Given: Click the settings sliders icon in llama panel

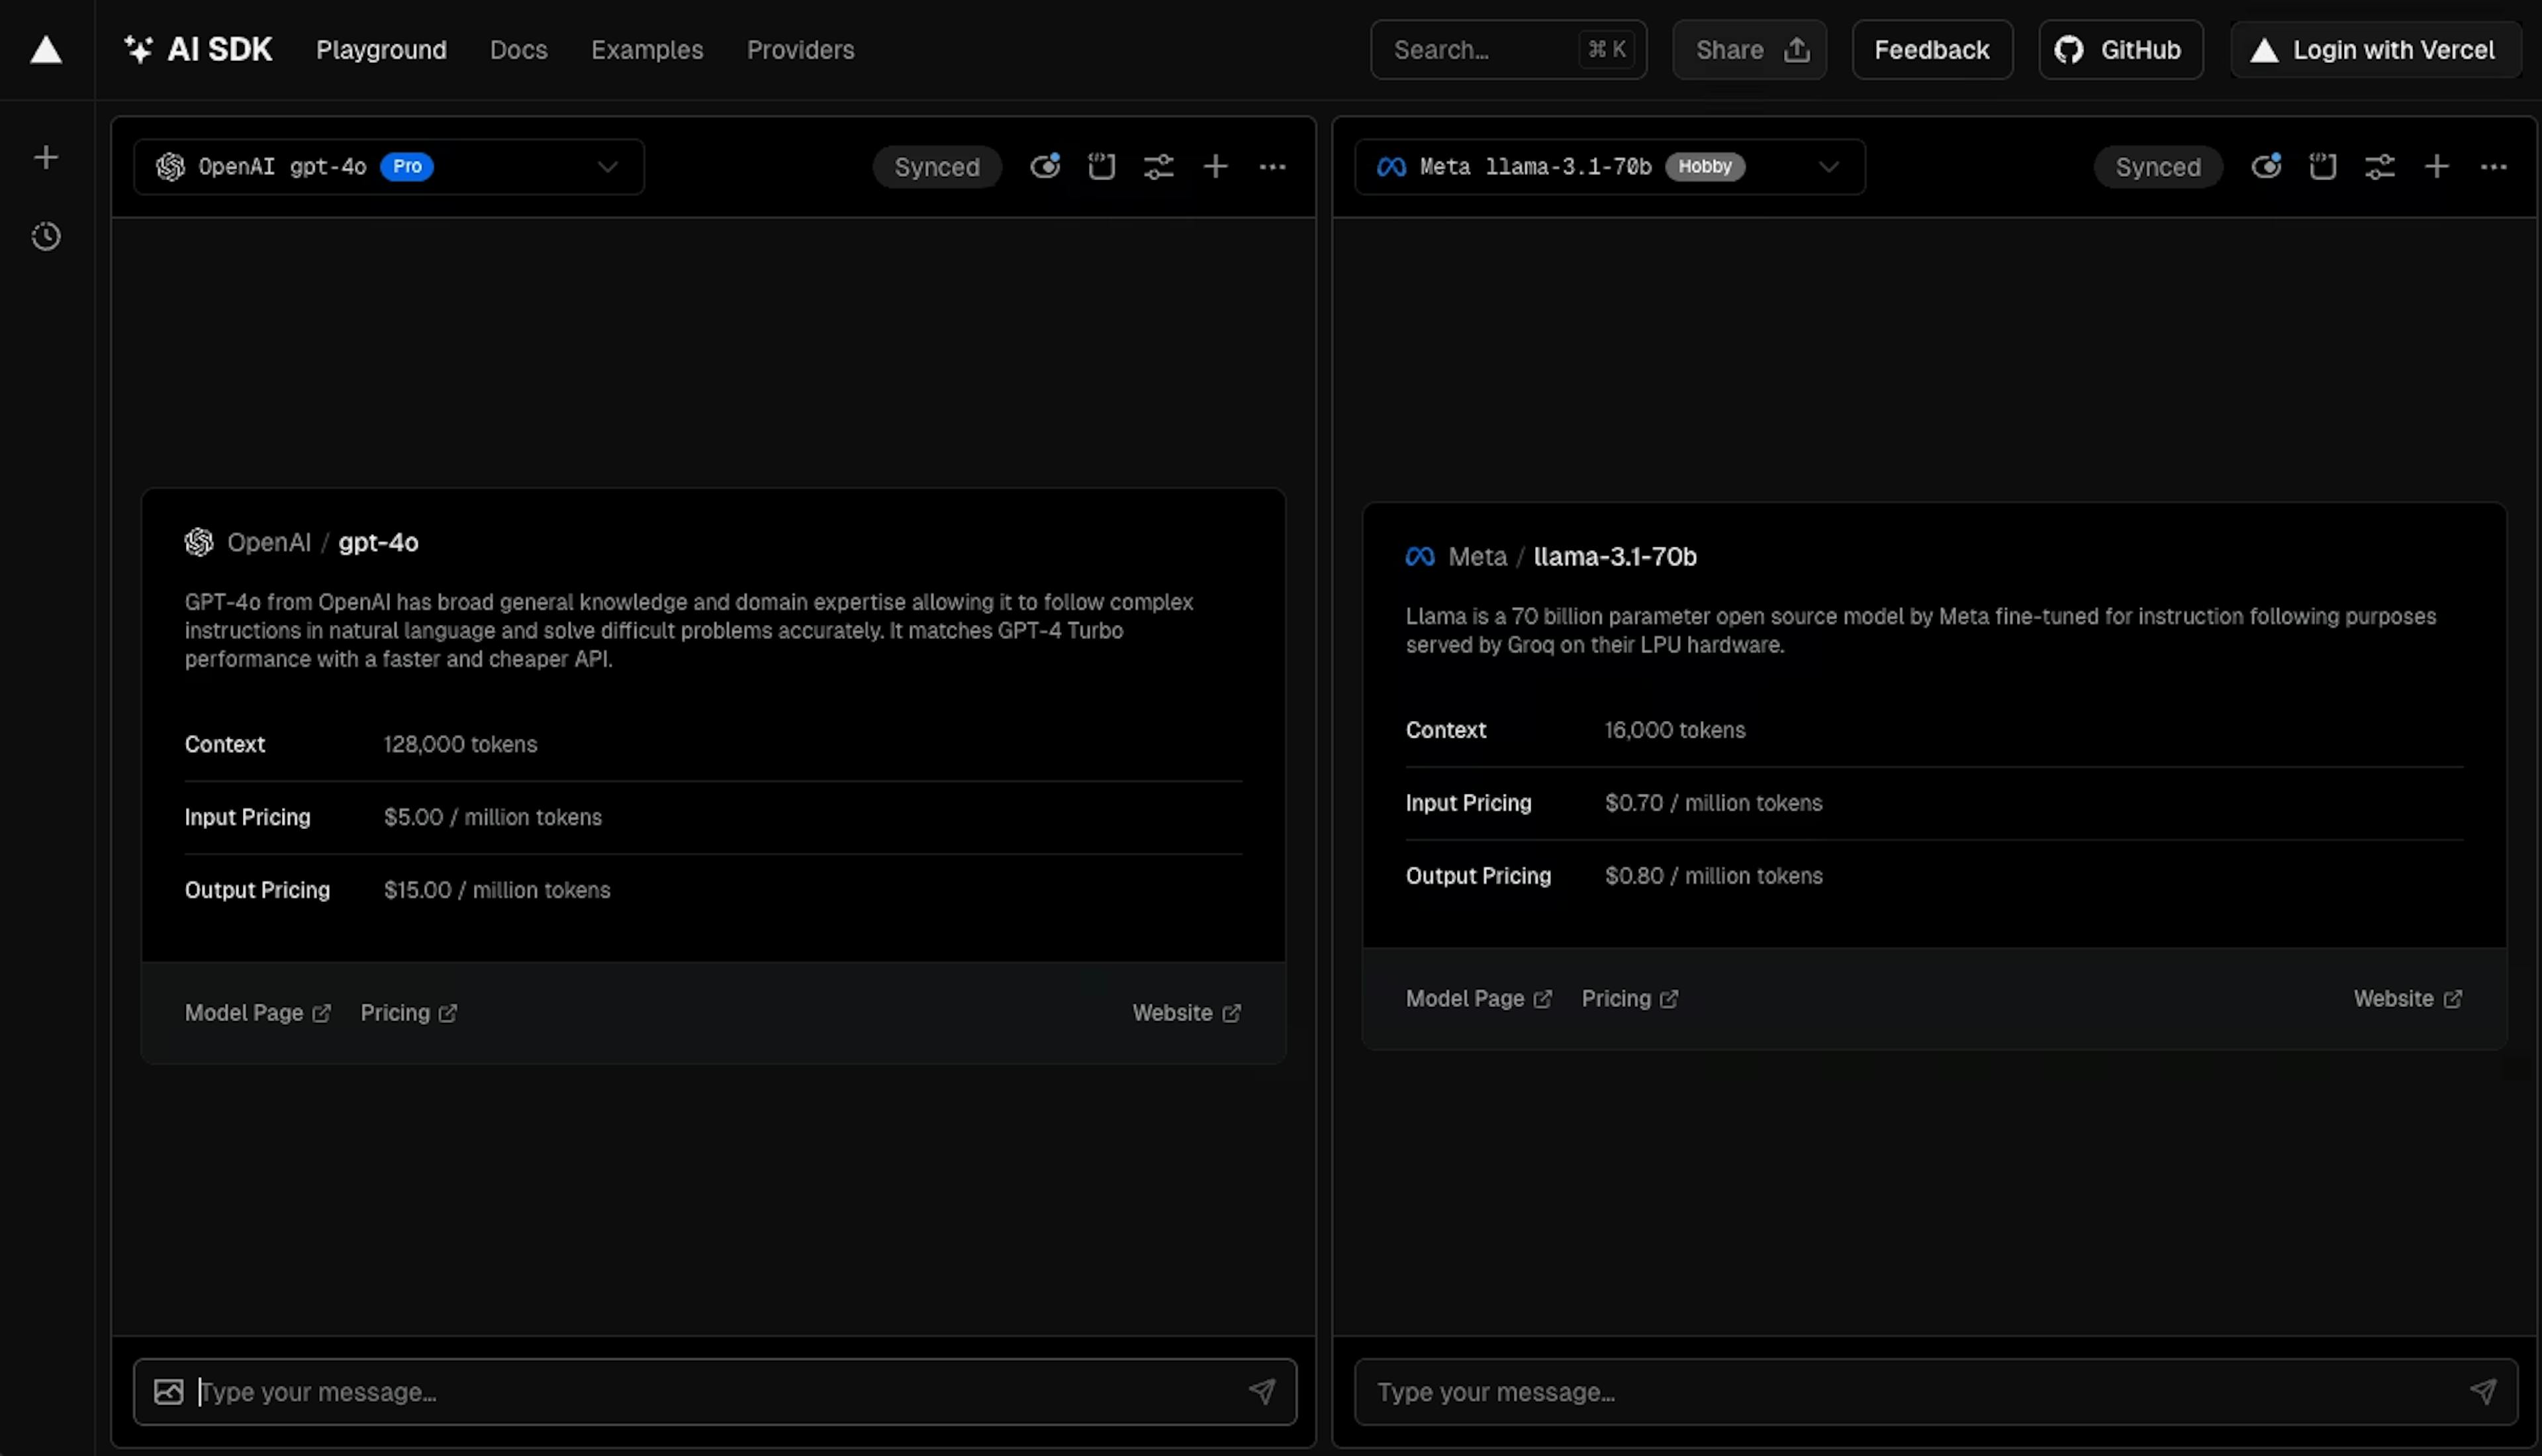Looking at the screenshot, I should [x=2379, y=166].
